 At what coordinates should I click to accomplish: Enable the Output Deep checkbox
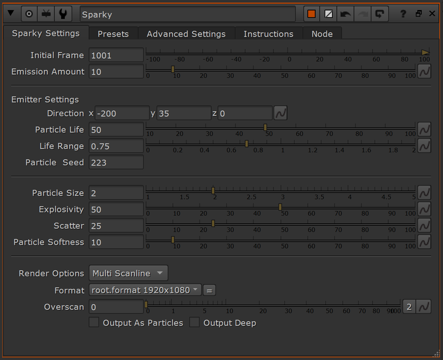click(x=195, y=322)
